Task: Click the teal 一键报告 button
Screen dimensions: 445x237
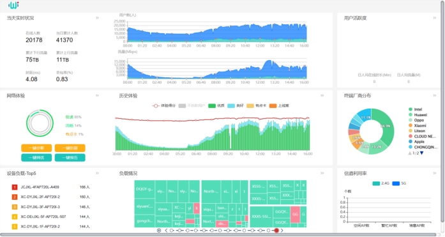Action: 70,158
